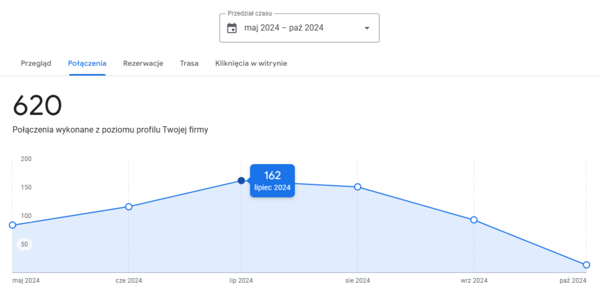Select the paź 2024 data point marker
The image size is (600, 292).
pos(586,265)
